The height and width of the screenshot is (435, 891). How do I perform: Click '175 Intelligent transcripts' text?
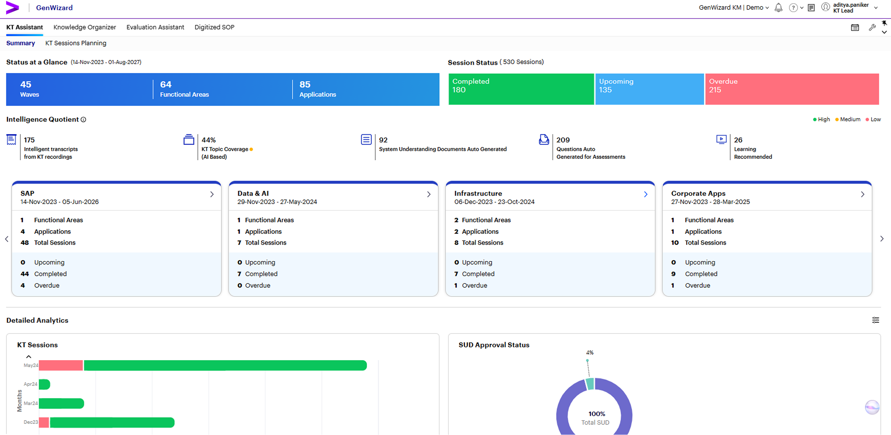(51, 148)
